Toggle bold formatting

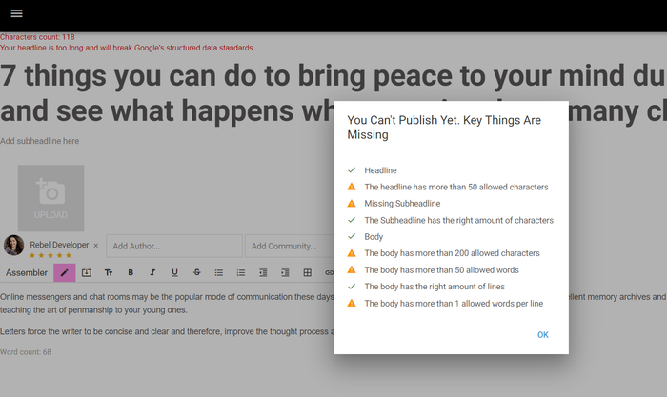pyautogui.click(x=131, y=273)
